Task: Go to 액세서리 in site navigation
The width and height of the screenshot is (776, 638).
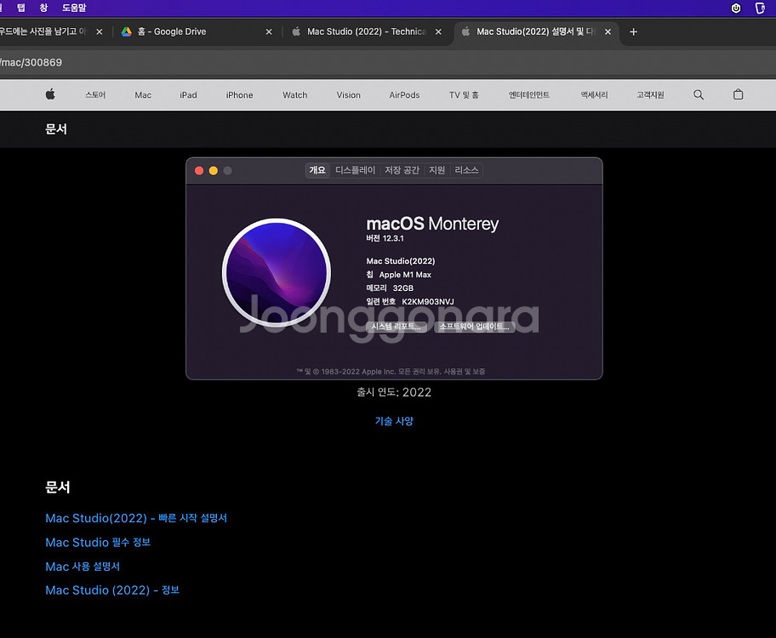Action: 594,95
